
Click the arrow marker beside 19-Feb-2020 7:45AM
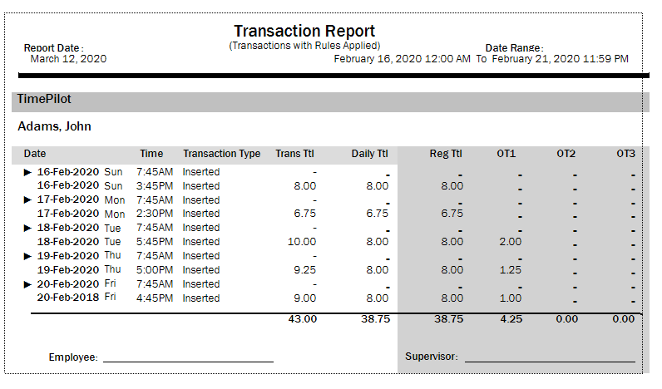(x=28, y=256)
